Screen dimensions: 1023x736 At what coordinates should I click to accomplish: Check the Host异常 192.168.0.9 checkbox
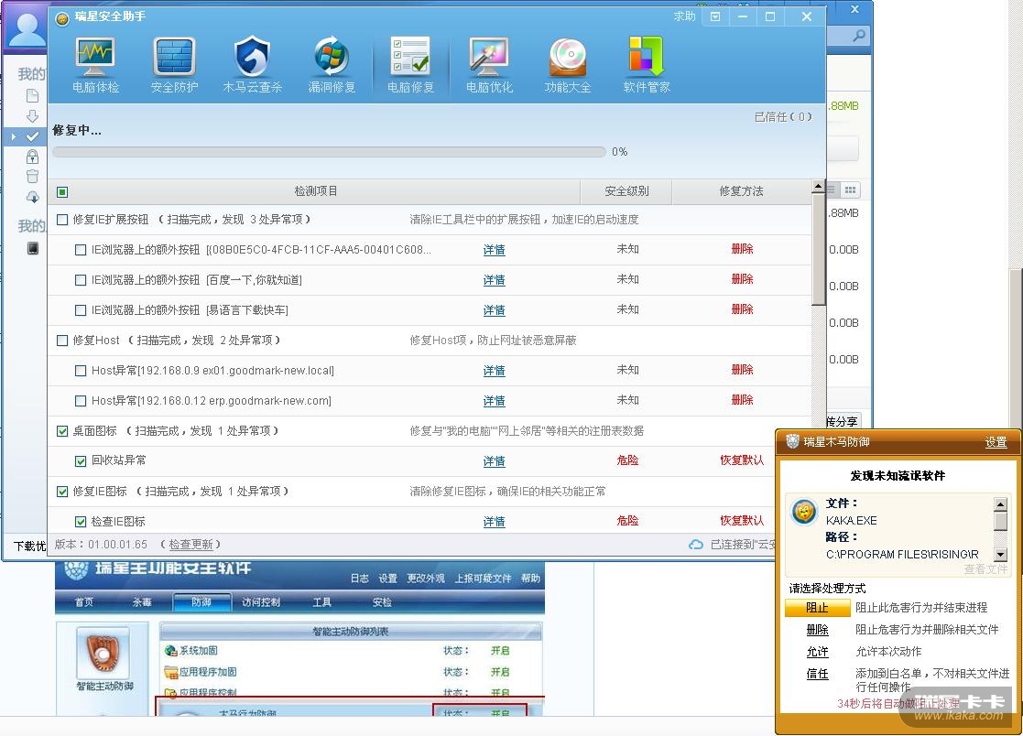click(x=81, y=370)
